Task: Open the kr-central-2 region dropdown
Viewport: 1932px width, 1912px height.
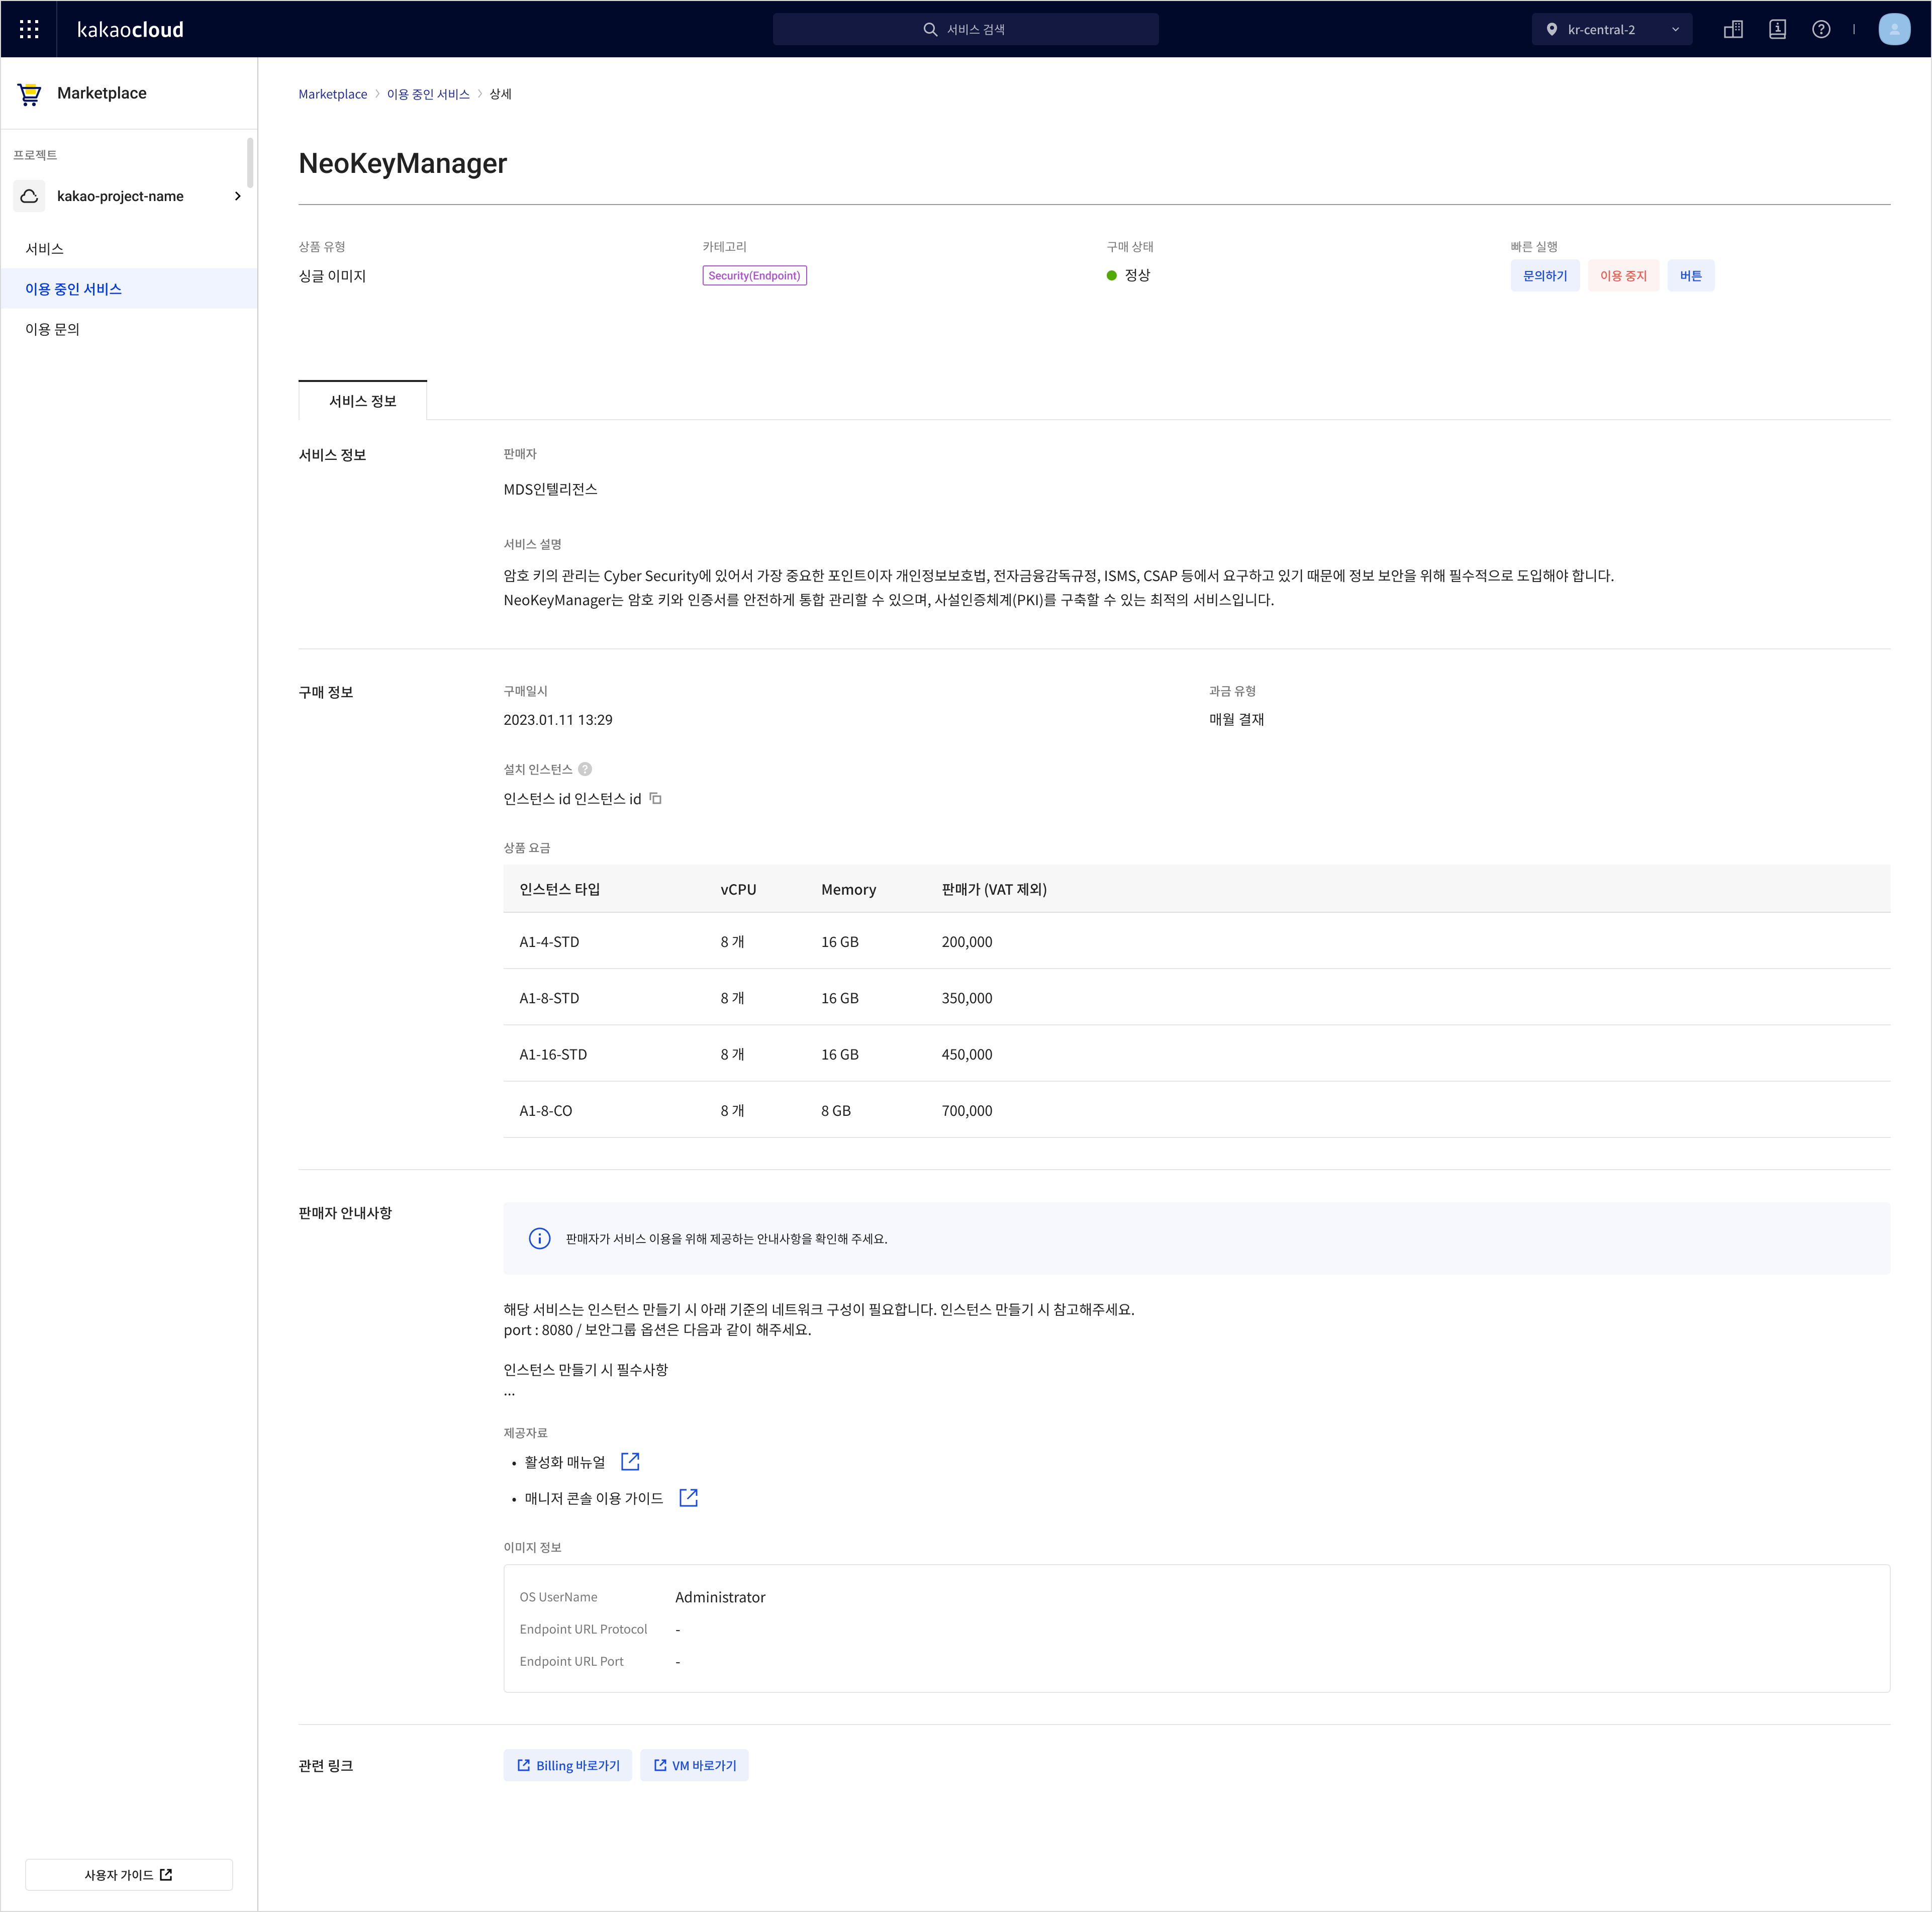Action: 1611,29
